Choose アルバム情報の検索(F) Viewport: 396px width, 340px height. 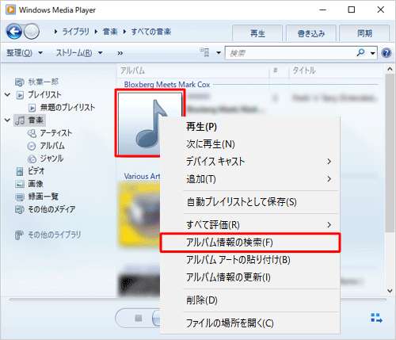click(x=249, y=243)
